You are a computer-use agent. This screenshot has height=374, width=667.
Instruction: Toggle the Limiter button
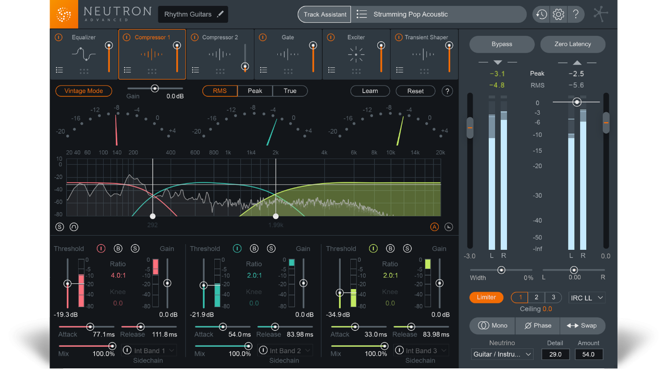point(486,297)
